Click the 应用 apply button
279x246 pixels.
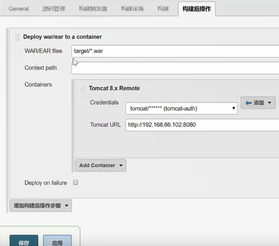coord(57,241)
